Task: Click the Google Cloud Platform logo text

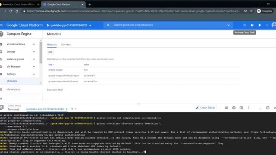Action: tap(25, 25)
